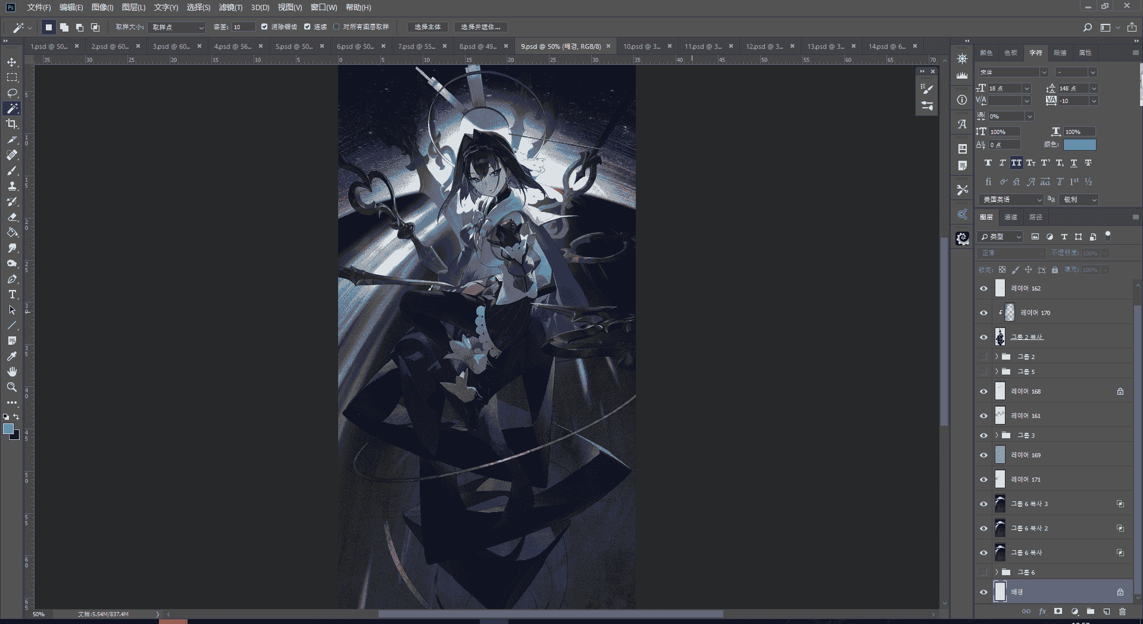Create a new layer with the bottom icon
The height and width of the screenshot is (624, 1143).
pos(1106,611)
